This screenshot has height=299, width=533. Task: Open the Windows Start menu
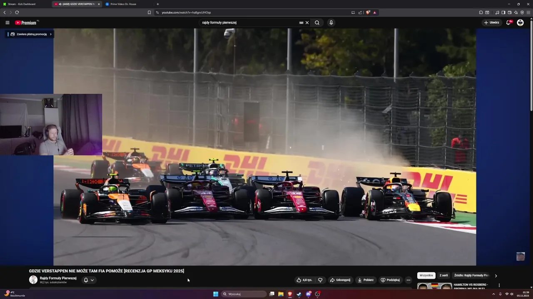[216, 294]
